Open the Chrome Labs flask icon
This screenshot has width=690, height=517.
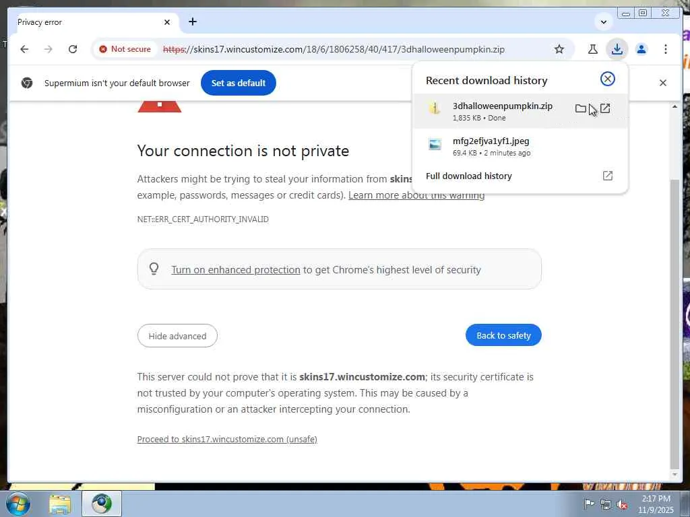click(593, 49)
